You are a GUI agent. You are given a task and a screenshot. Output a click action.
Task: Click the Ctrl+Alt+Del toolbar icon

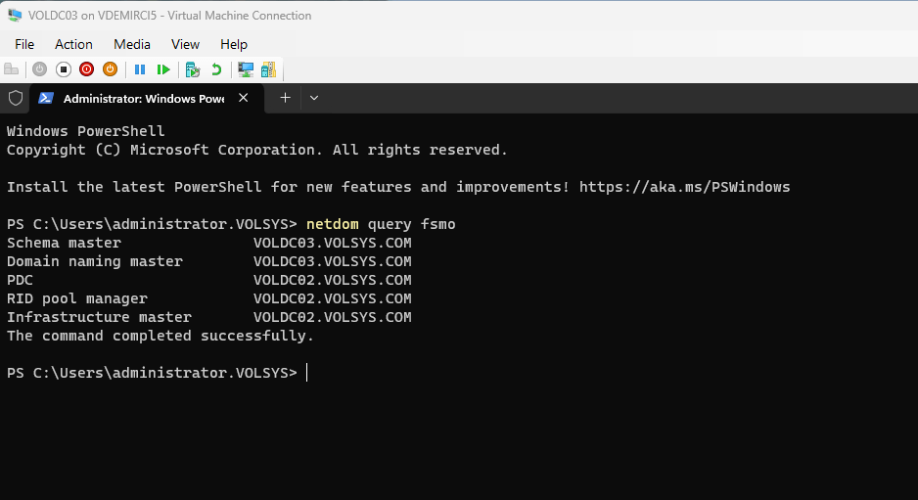pyautogui.click(x=12, y=69)
